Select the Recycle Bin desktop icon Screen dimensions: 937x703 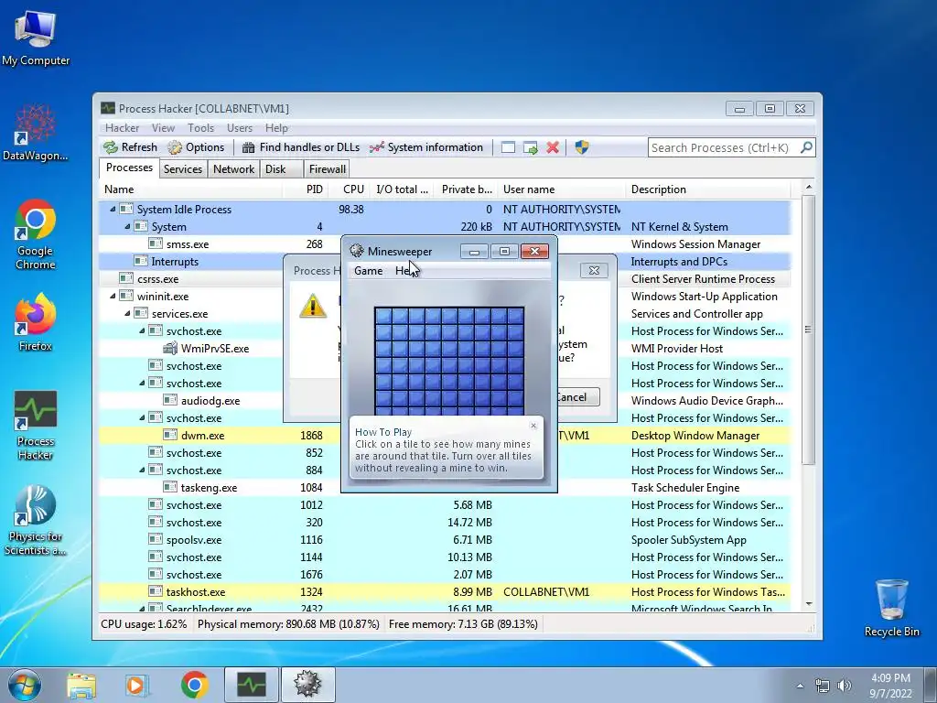pyautogui.click(x=891, y=608)
